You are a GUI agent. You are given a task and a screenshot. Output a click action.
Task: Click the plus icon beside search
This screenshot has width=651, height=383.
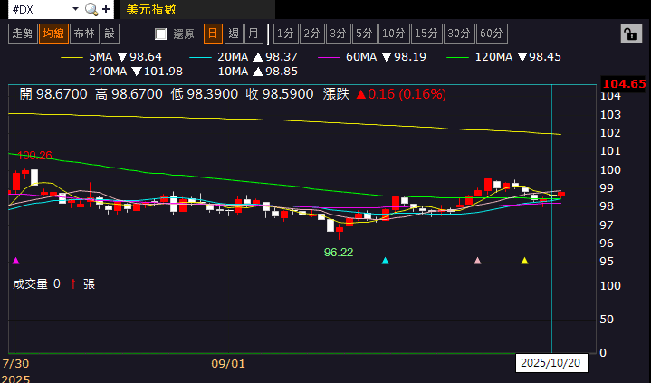[107, 9]
